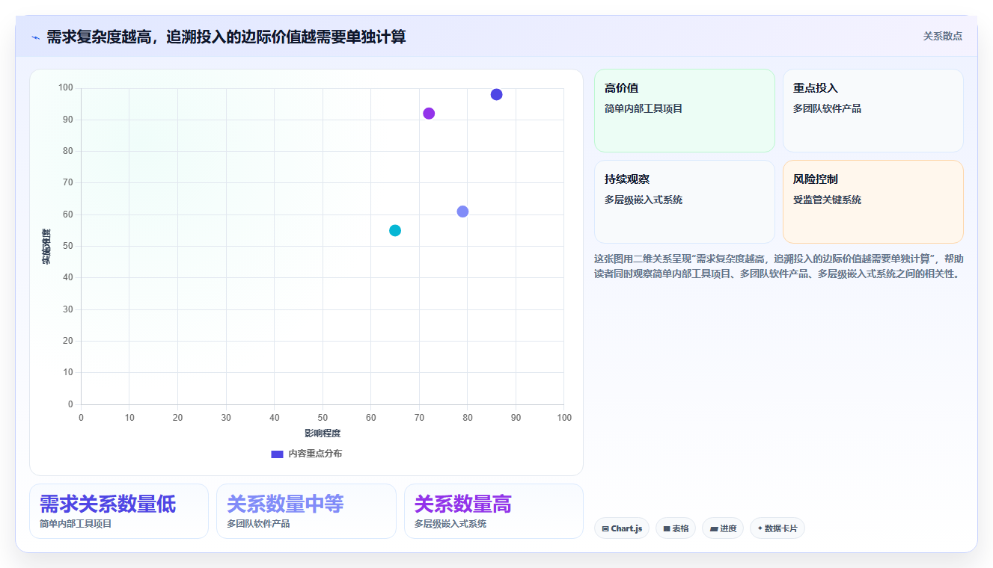Screen dimensions: 993x568
Task: Click the 关系散点 label in the header
Action: (x=942, y=36)
